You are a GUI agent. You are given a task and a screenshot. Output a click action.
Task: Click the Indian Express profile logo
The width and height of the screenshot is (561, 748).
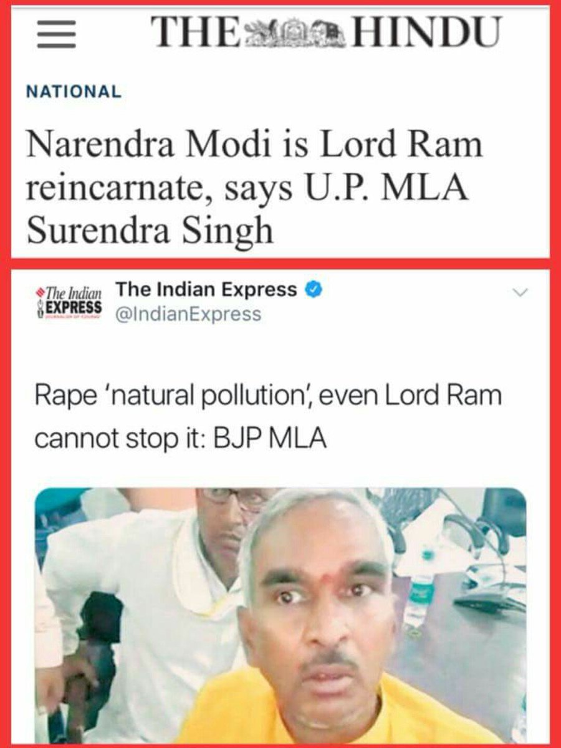pyautogui.click(x=69, y=301)
